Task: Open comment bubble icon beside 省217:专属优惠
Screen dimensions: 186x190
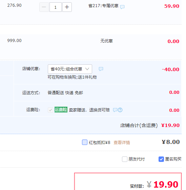Action: [122, 7]
